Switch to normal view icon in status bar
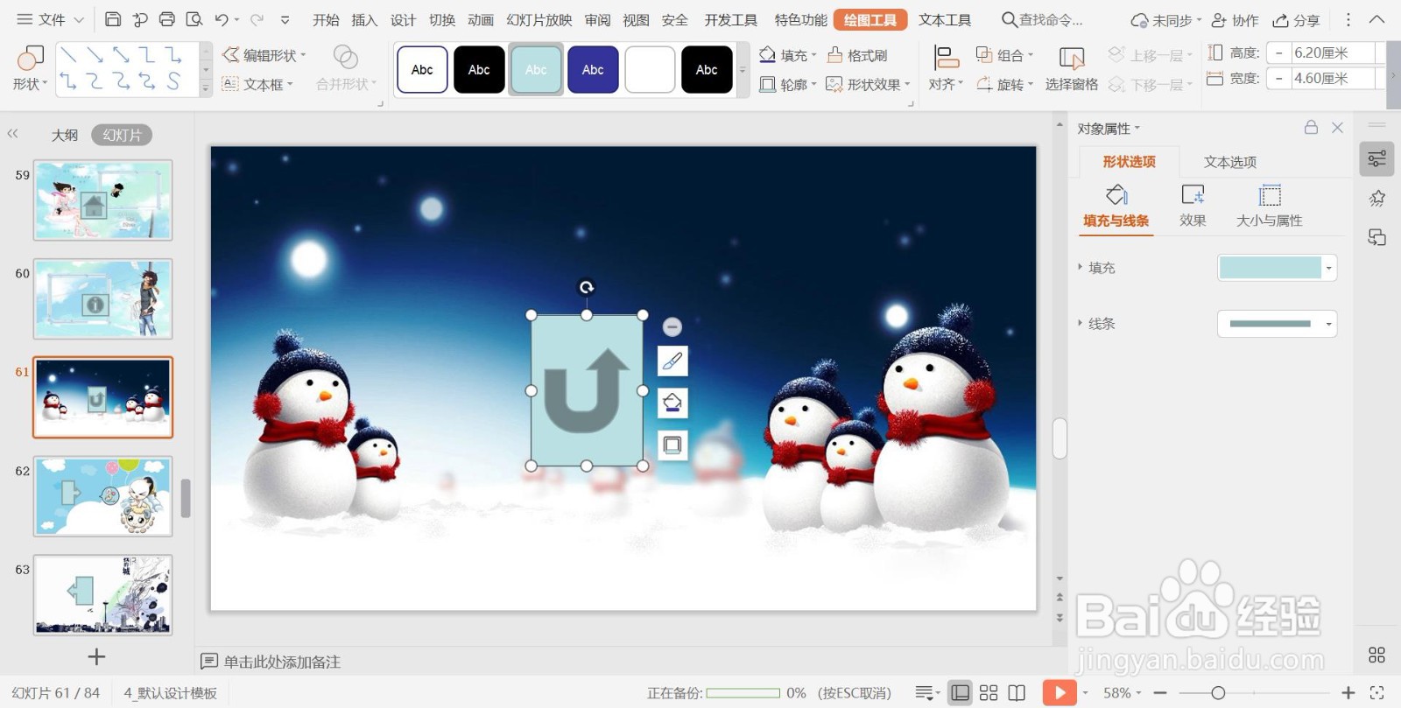The height and width of the screenshot is (708, 1401). pyautogui.click(x=961, y=693)
